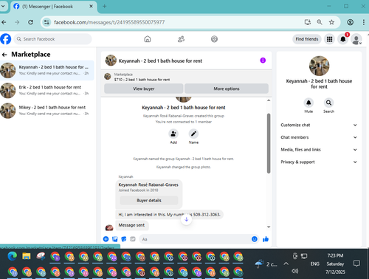The height and width of the screenshot is (279, 369).
Task: Focus the Search Facebook field
Action: [x=52, y=39]
